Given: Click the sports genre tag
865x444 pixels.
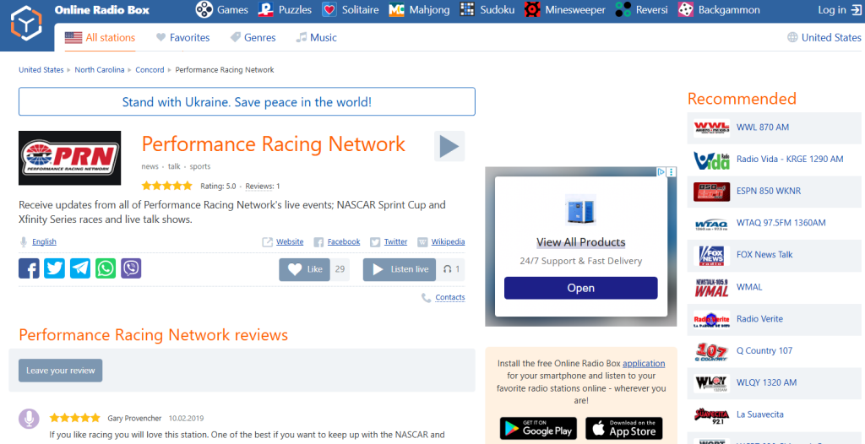Looking at the screenshot, I should (199, 166).
